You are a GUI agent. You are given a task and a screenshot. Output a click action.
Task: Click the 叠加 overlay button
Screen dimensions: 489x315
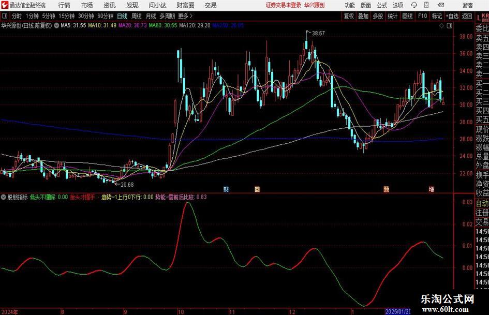pyautogui.click(x=363, y=16)
